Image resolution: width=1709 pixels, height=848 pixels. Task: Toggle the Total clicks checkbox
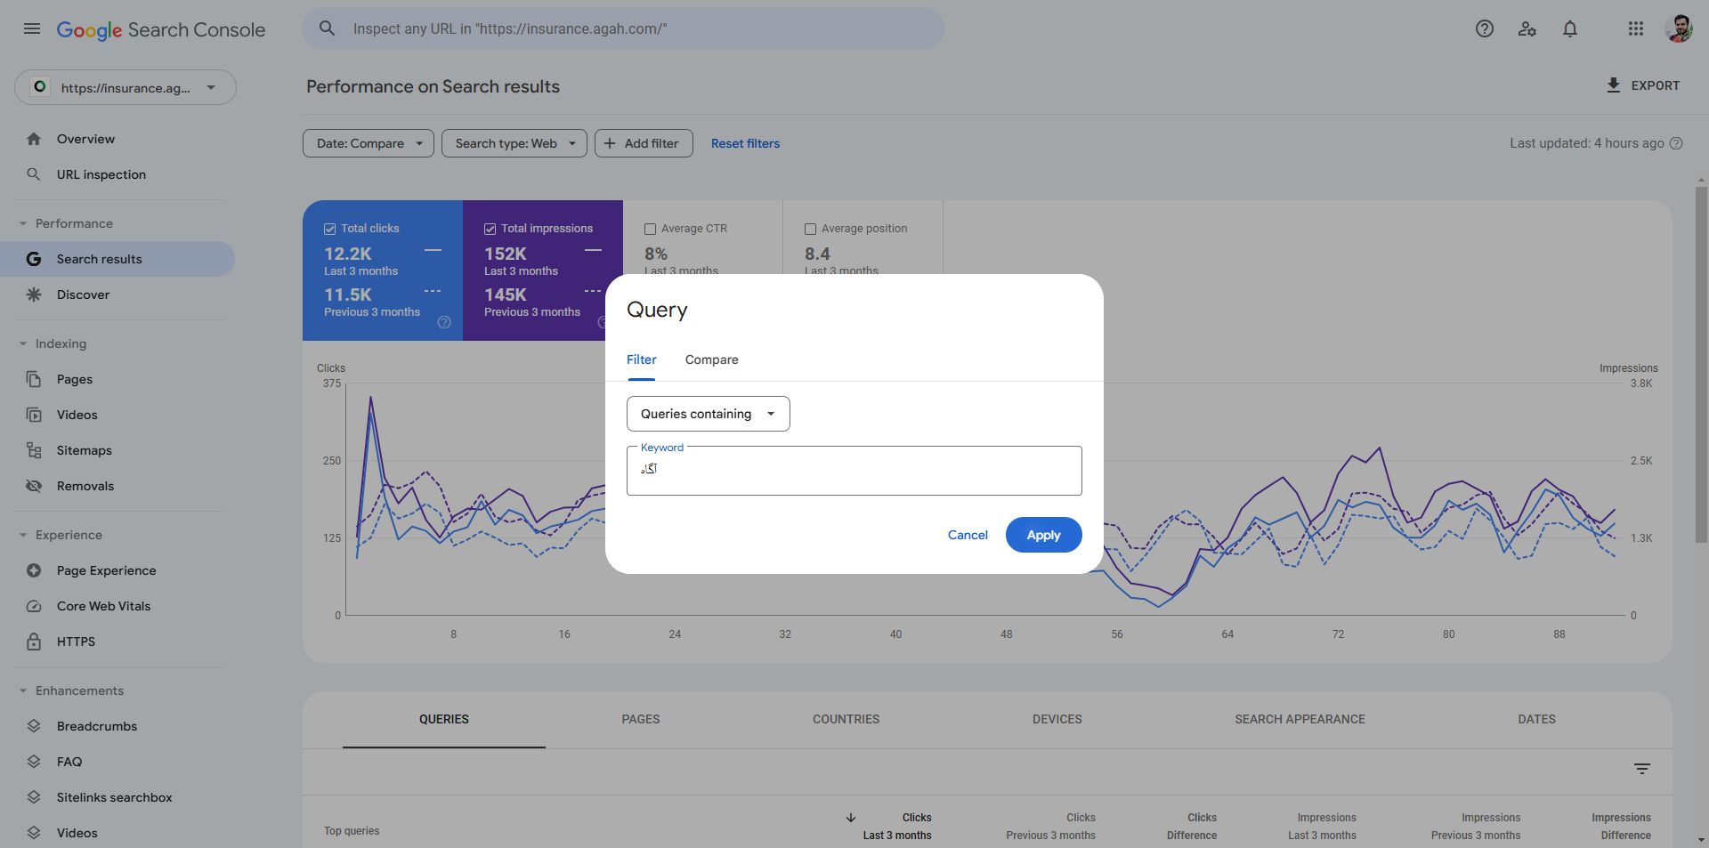point(330,229)
